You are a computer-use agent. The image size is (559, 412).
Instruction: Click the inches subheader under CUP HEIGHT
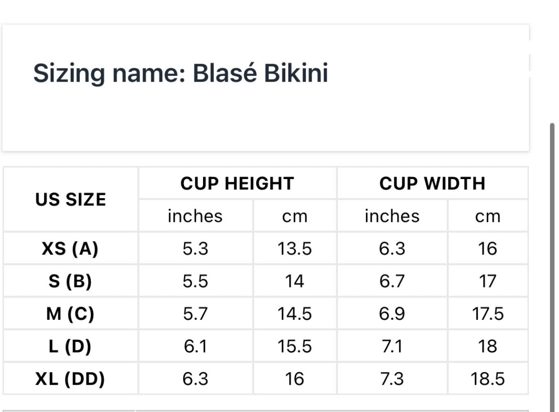coord(195,216)
